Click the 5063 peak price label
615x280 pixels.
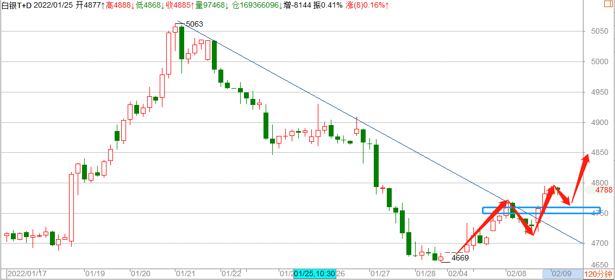(x=194, y=25)
